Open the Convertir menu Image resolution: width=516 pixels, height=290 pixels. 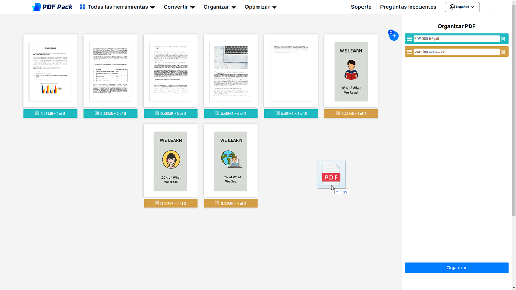(179, 7)
